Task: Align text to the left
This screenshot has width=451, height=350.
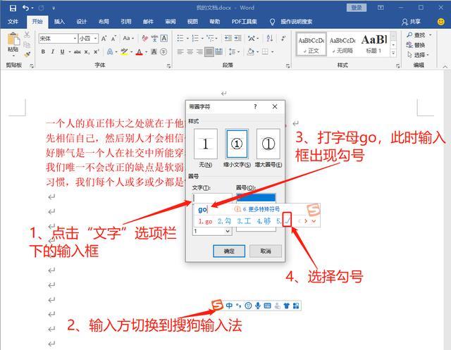Action: pyautogui.click(x=180, y=51)
